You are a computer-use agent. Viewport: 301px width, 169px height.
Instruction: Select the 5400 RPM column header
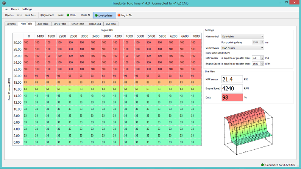151,36
